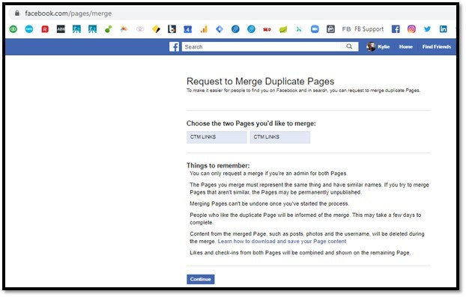
Task: Open the red R bookmark icon
Action: (x=45, y=29)
